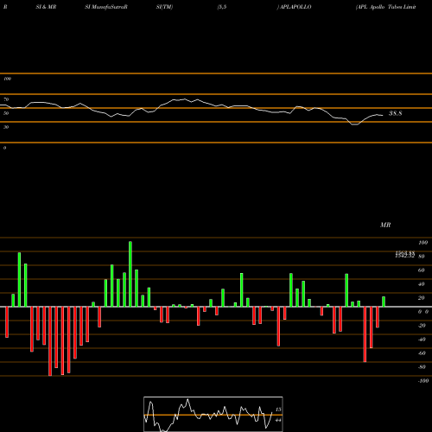The height and width of the screenshot is (432, 432).
Task: Click the overlapping price value near 80
Action: coord(405,254)
